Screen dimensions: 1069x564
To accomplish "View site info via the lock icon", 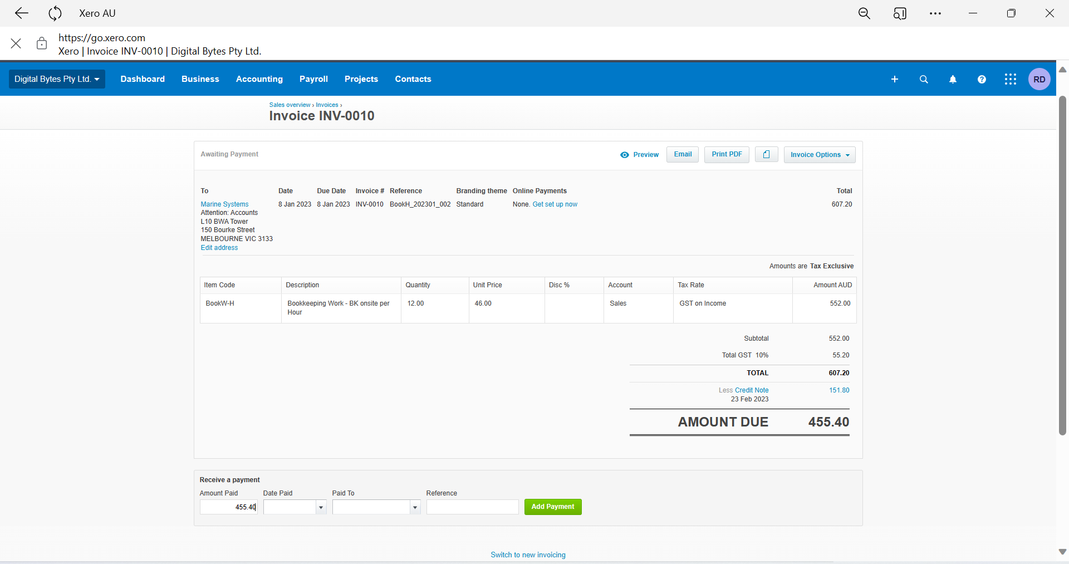I will 42,43.
